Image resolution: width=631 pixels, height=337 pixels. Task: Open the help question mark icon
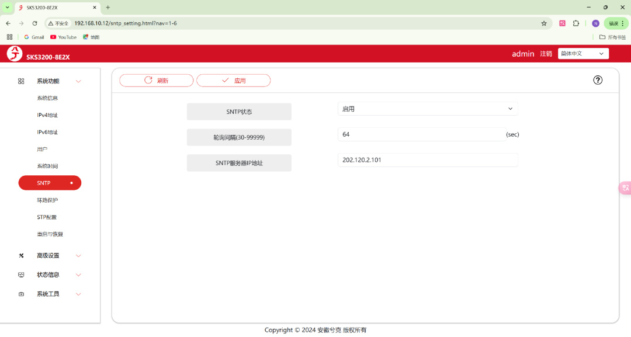(x=598, y=80)
